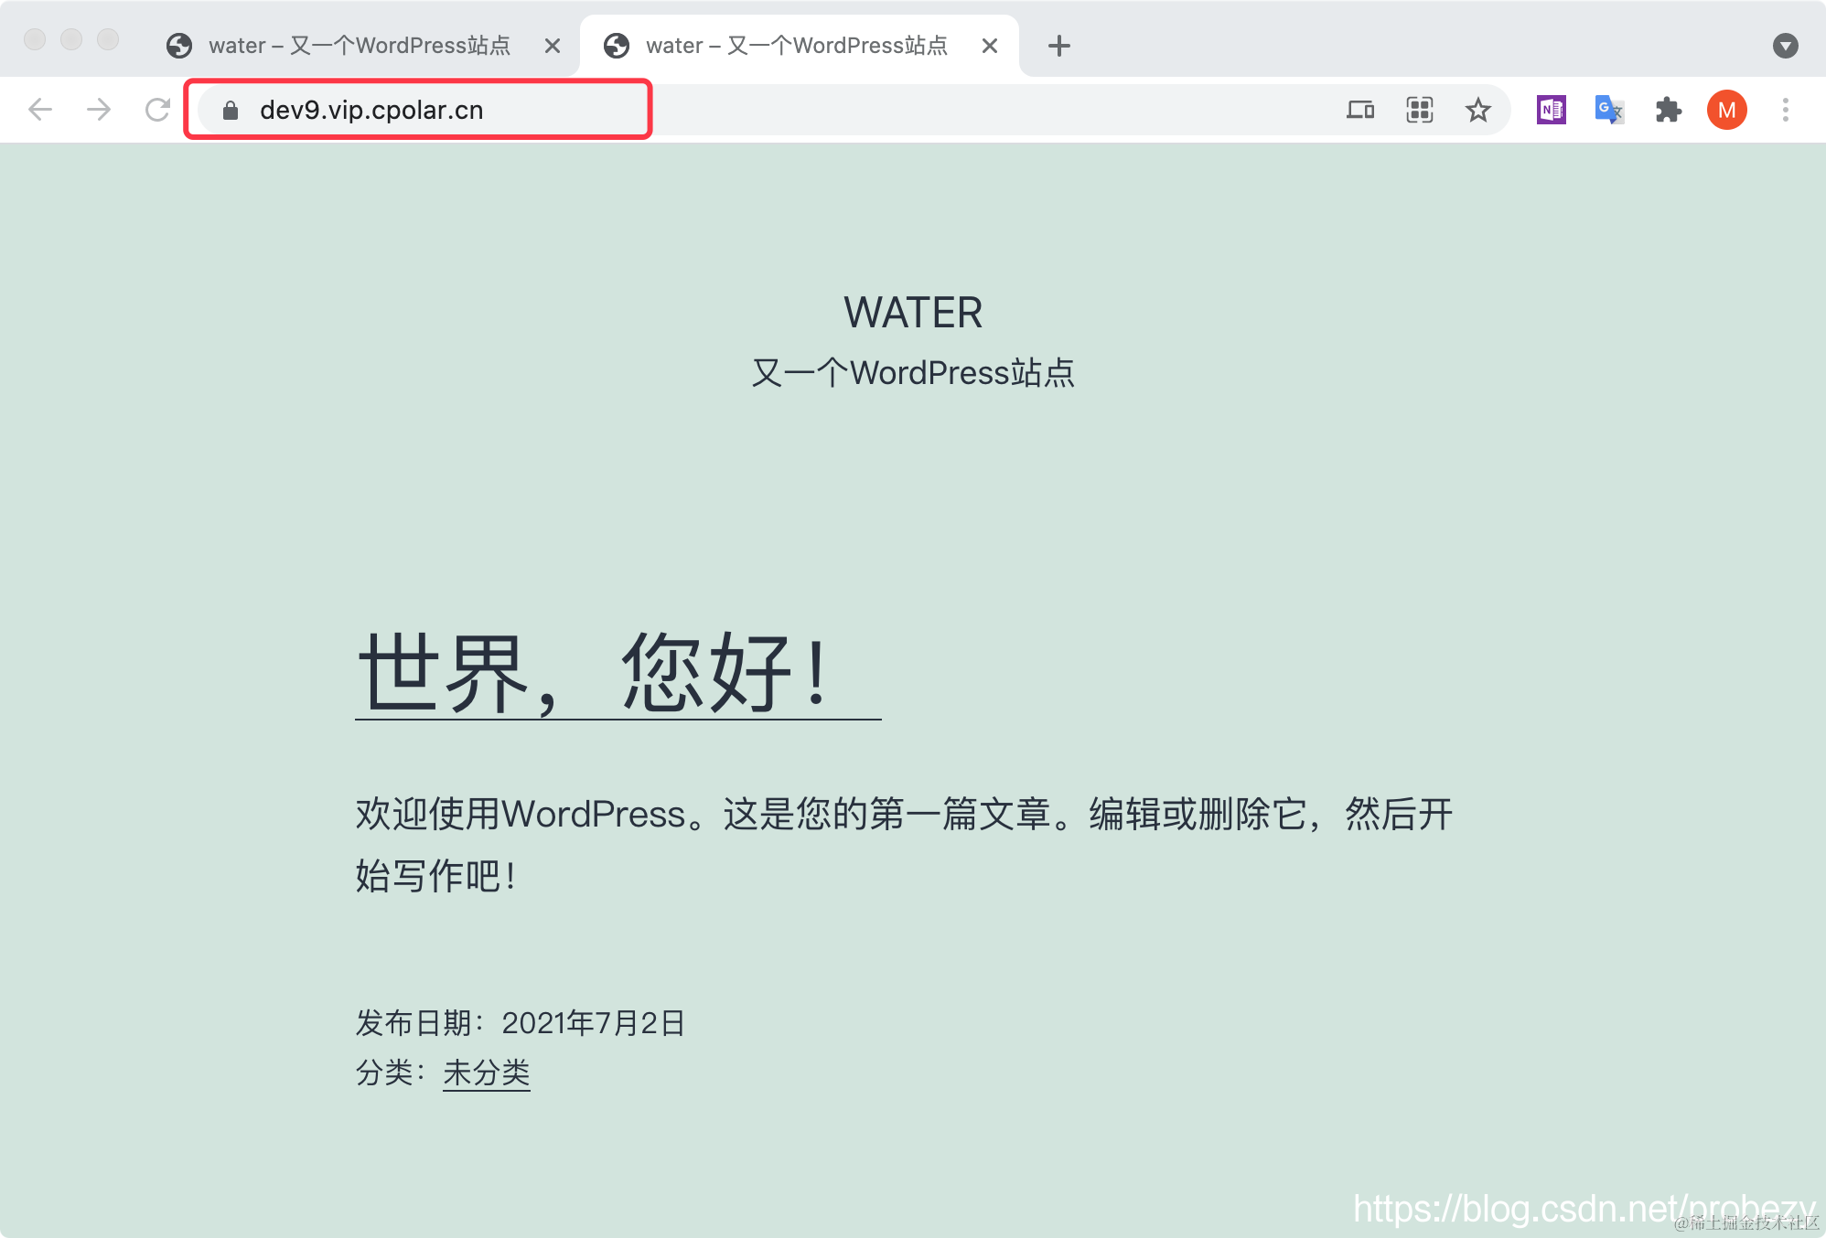Open the cast to devices icon
The image size is (1826, 1238).
(x=1360, y=110)
